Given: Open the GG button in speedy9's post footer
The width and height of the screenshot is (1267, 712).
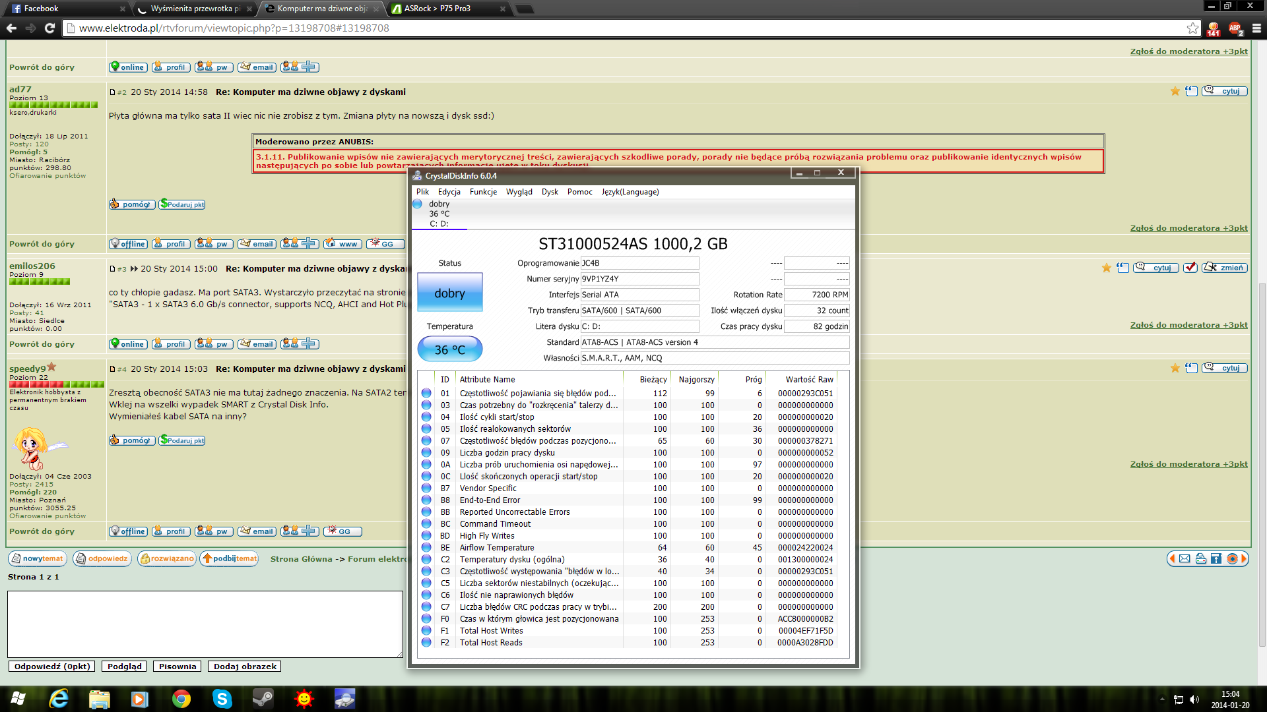Looking at the screenshot, I should pos(342,531).
